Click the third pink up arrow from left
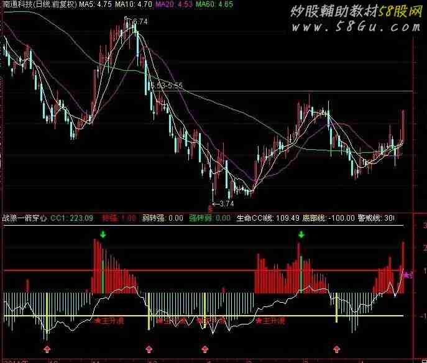Screen dimensions: 427x363 pos(204,349)
